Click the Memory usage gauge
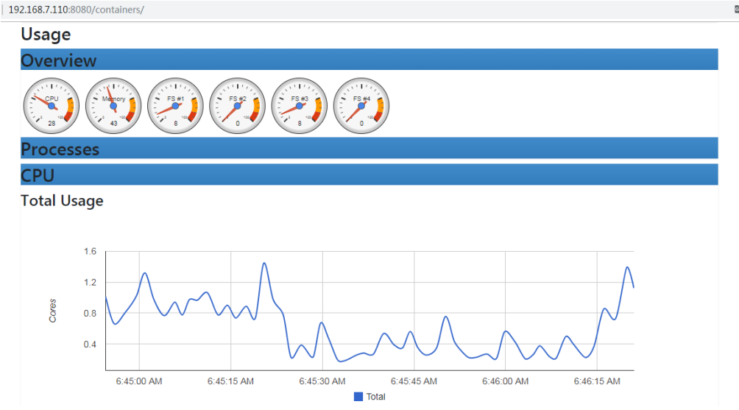This screenshot has width=739, height=410. 113,106
